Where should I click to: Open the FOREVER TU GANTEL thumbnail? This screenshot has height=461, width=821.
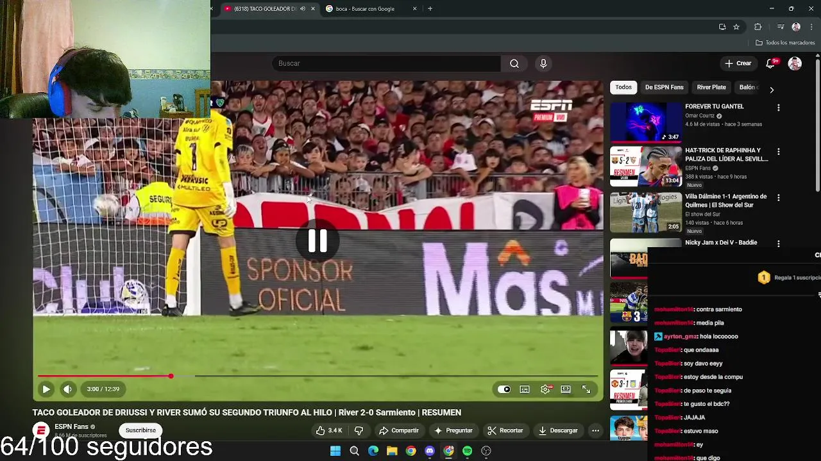(646, 122)
